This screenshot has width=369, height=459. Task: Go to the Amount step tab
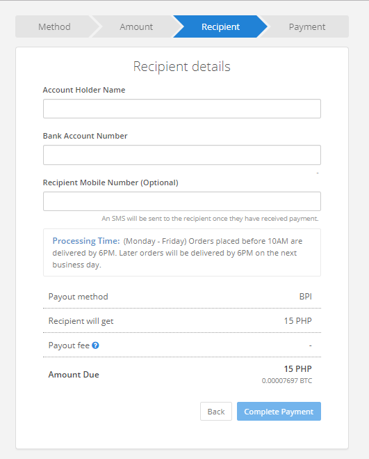[x=136, y=26]
